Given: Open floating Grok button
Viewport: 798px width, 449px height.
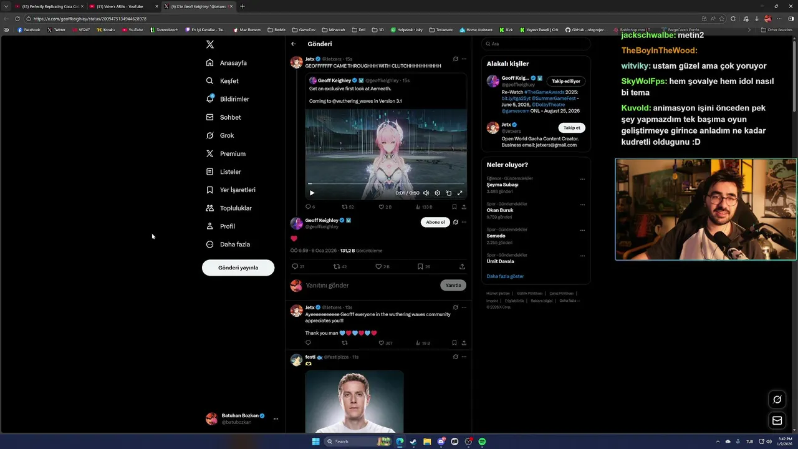Looking at the screenshot, I should [777, 400].
